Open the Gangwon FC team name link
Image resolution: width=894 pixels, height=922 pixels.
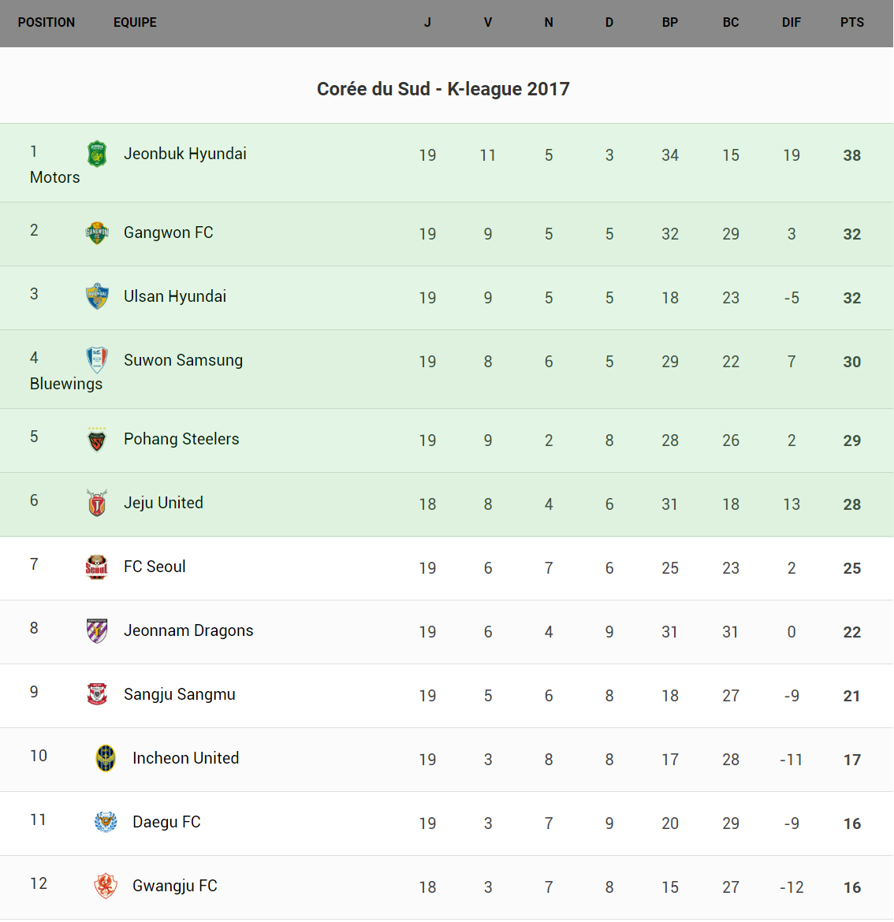tap(169, 232)
